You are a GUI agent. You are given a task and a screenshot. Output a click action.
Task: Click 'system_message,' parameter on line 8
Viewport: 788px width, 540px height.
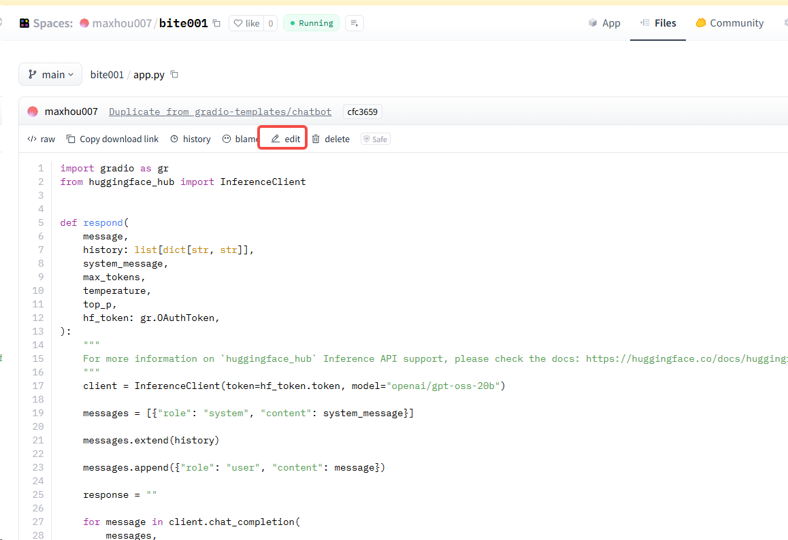coord(126,264)
